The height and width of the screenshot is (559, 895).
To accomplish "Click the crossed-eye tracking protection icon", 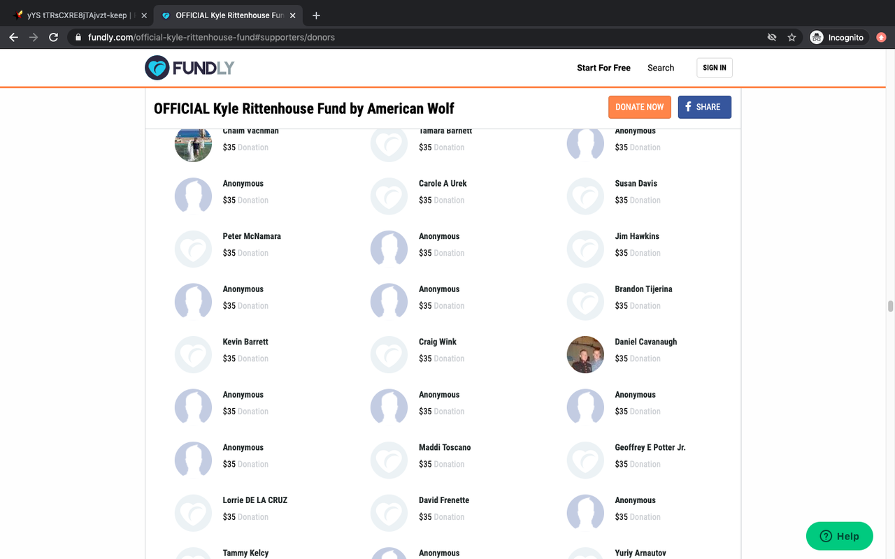I will tap(772, 37).
